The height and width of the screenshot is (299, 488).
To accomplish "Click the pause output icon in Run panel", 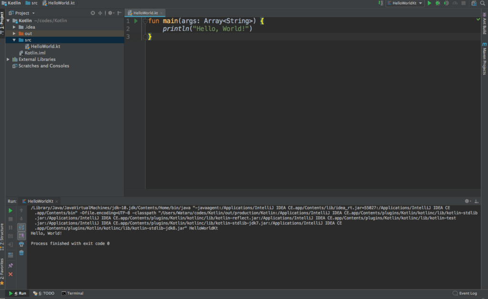I will pos(10,227).
